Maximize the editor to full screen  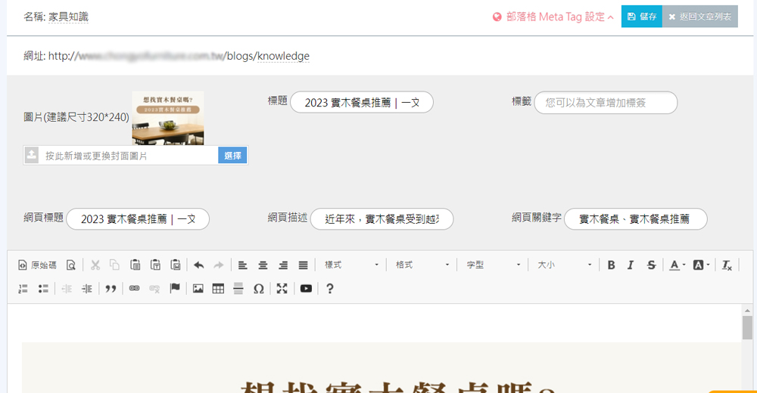pos(282,289)
